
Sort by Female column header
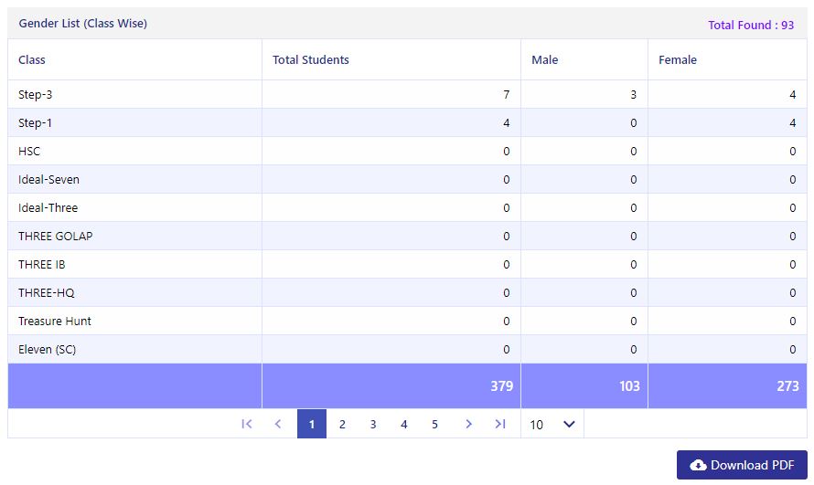pos(678,60)
